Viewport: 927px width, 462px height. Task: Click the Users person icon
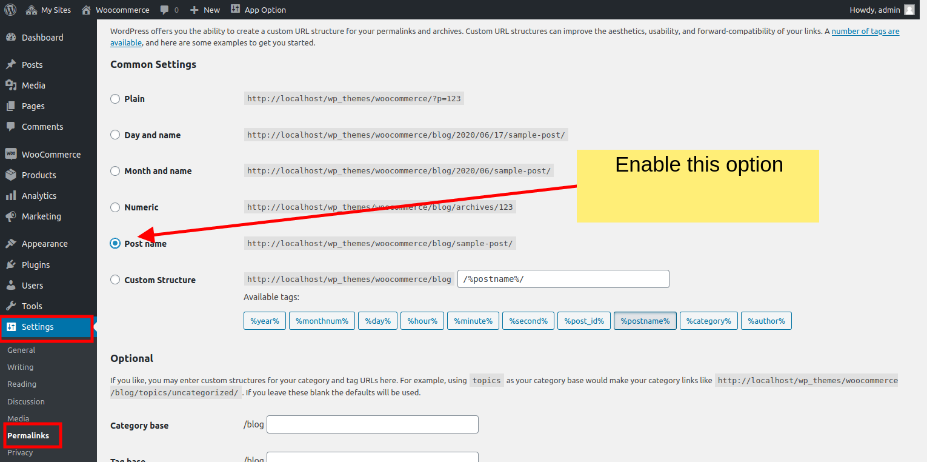coord(11,285)
